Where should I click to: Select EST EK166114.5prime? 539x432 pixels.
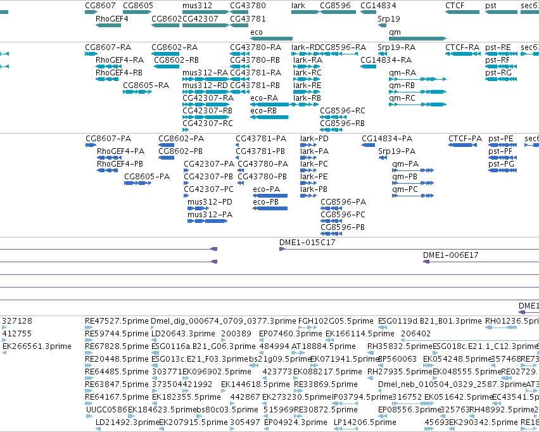[360, 334]
